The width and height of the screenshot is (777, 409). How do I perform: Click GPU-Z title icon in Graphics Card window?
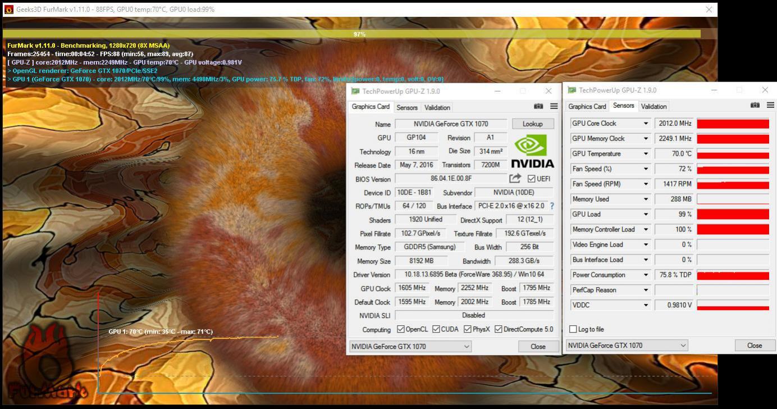coord(355,91)
